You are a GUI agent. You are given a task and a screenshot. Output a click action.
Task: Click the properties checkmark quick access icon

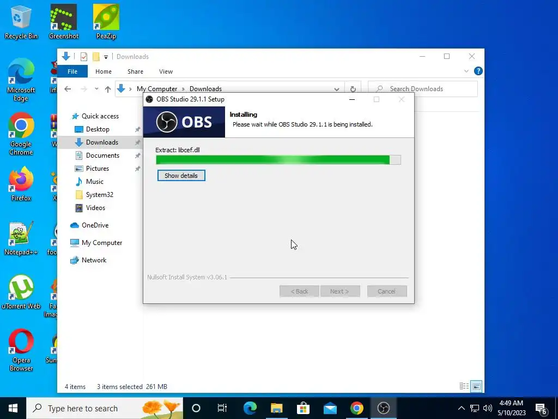click(84, 57)
